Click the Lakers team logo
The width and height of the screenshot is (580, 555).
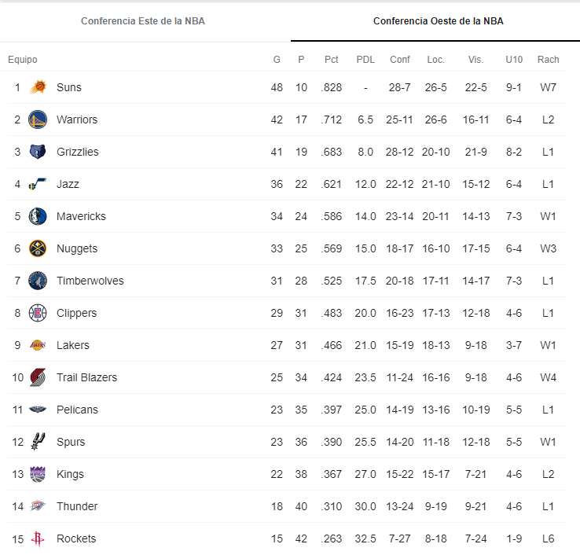click(x=38, y=345)
